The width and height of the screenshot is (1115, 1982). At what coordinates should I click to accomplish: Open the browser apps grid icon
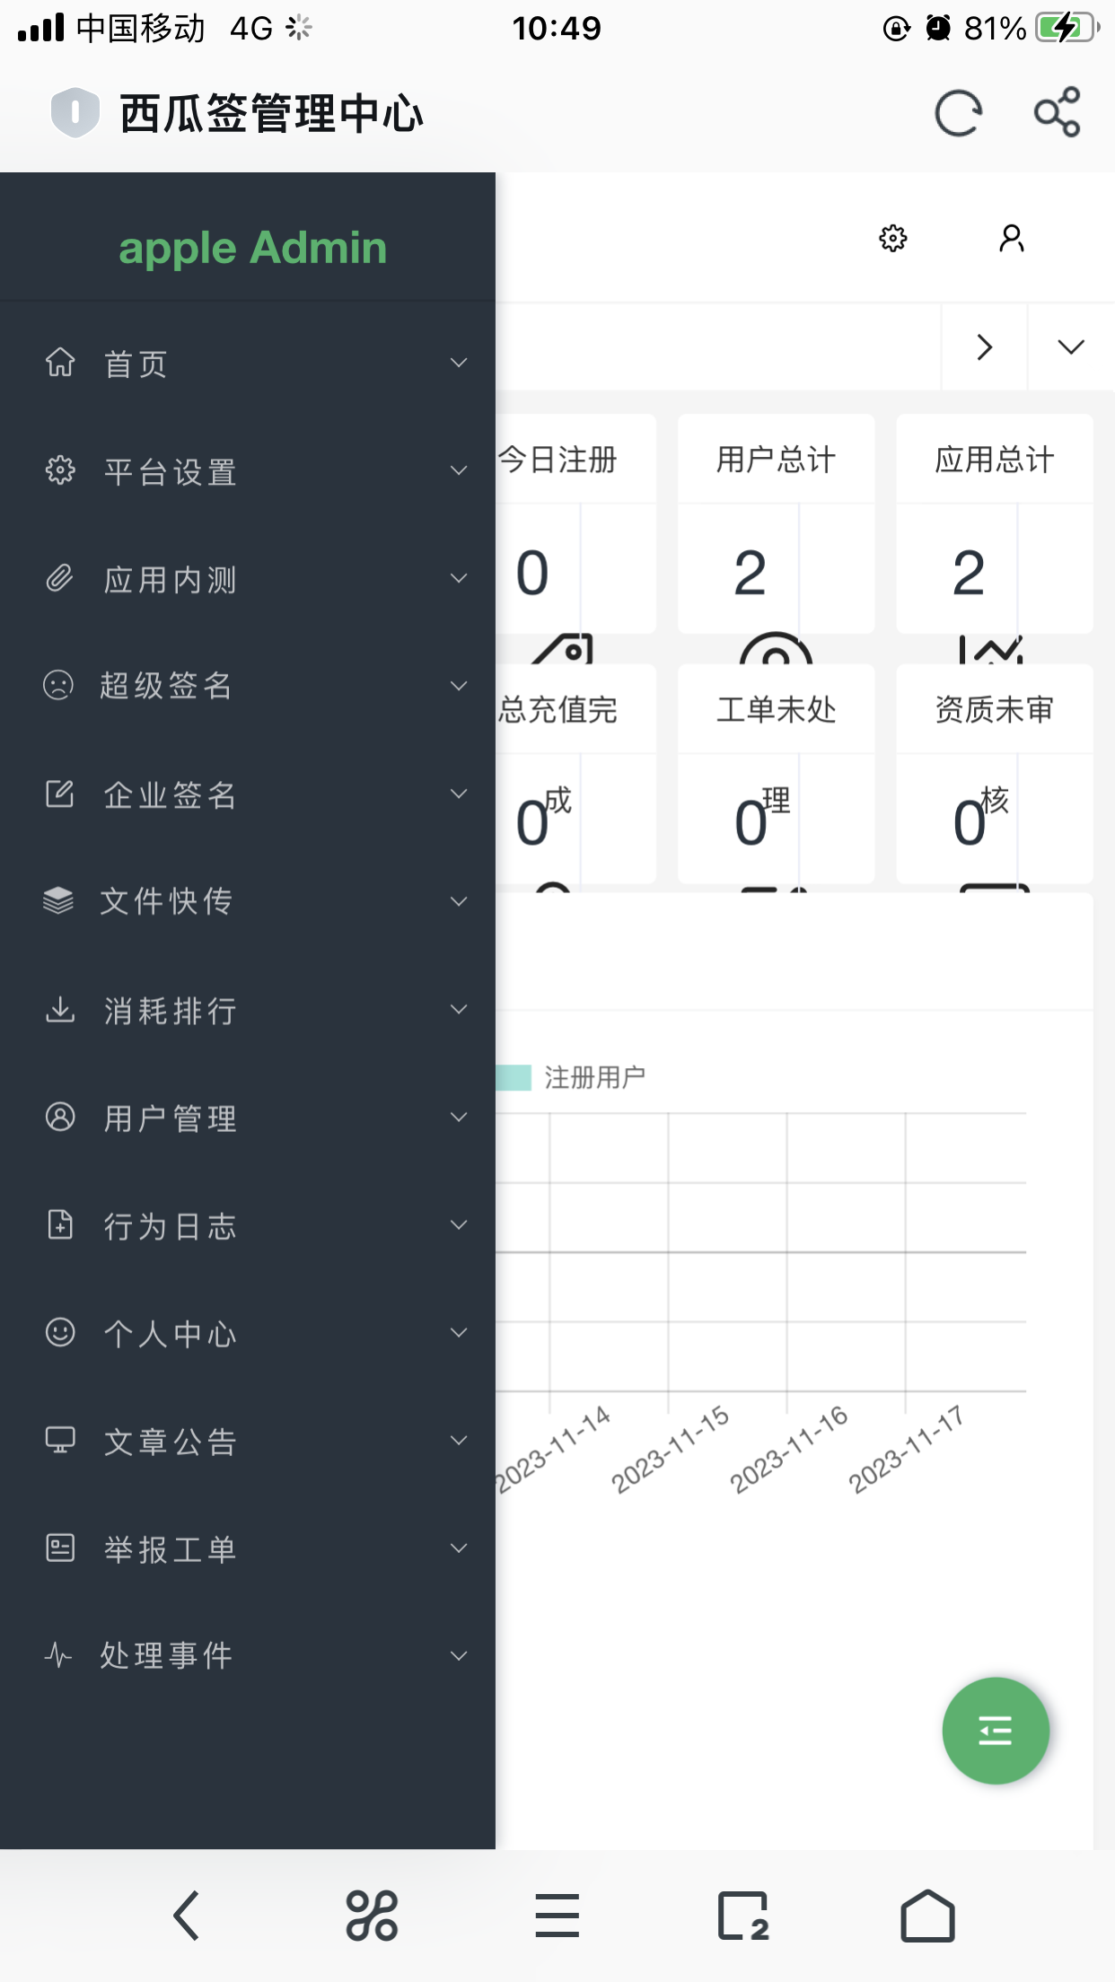pos(372,1916)
